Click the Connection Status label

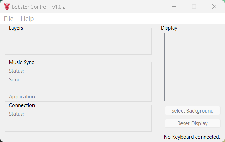[17, 114]
